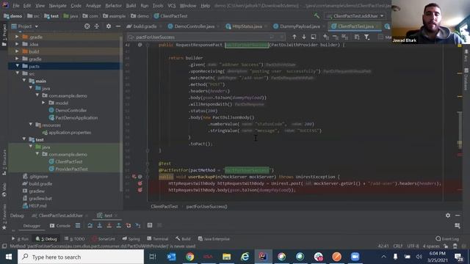Click the Evaluate Expression calculator icon

(150, 225)
